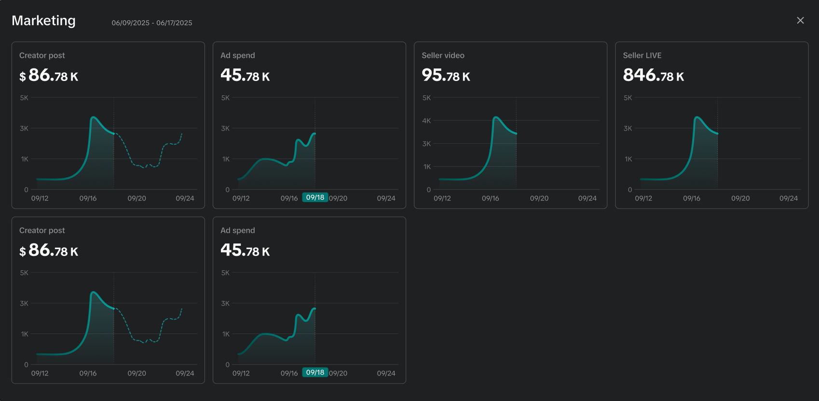Click the 09/24 axis label in the Seller LIVE chart
The width and height of the screenshot is (819, 401).
[x=788, y=198]
